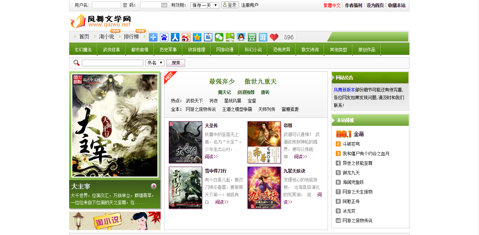Open the 大主宰 large cover image
This screenshot has height=235, width=479.
(x=115, y=125)
